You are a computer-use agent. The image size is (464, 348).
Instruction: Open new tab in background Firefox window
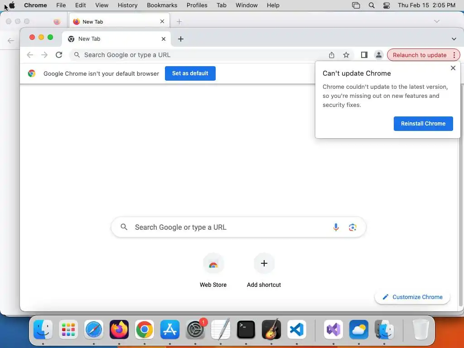pyautogui.click(x=179, y=22)
